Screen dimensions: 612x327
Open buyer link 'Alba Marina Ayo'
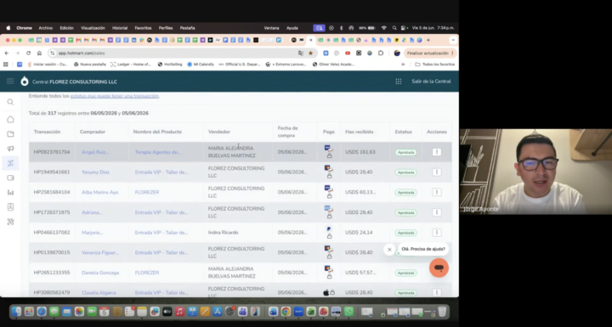point(100,192)
